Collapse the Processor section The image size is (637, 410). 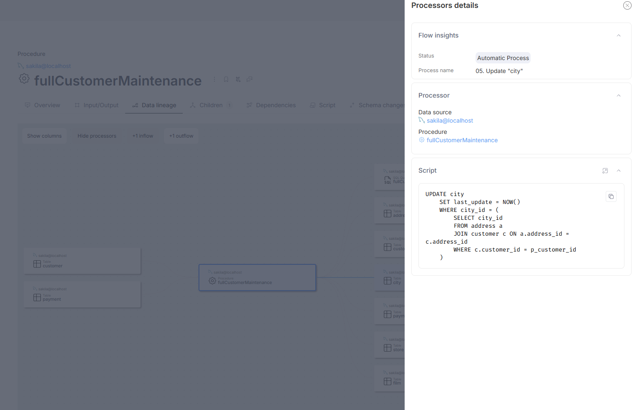(619, 96)
